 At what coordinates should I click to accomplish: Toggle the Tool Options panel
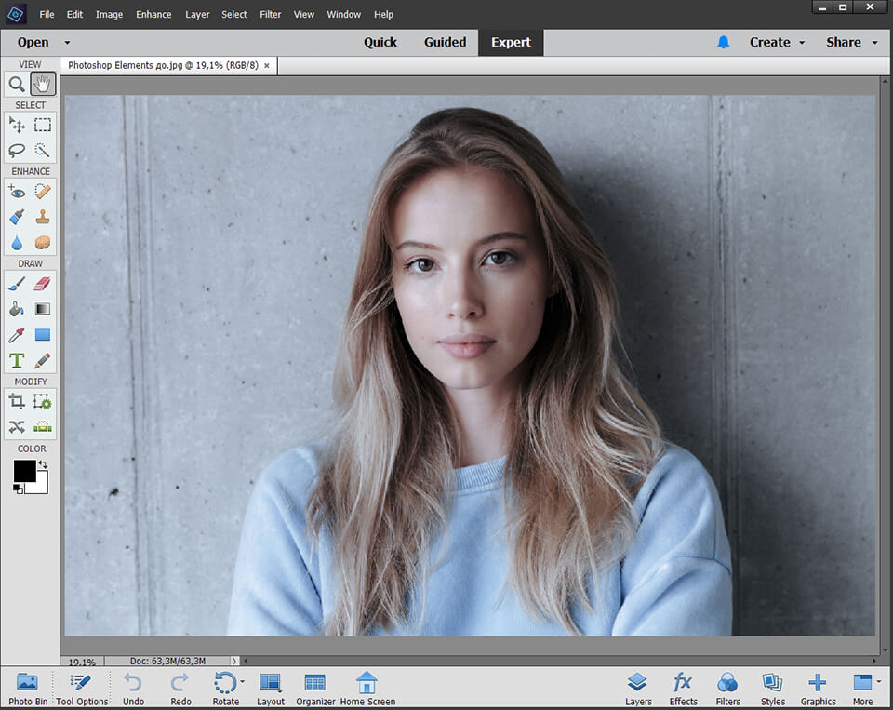pyautogui.click(x=82, y=689)
